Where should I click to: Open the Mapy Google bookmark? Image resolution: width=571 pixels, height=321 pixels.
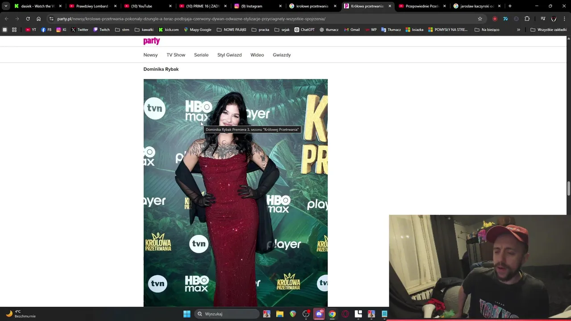[x=198, y=30]
